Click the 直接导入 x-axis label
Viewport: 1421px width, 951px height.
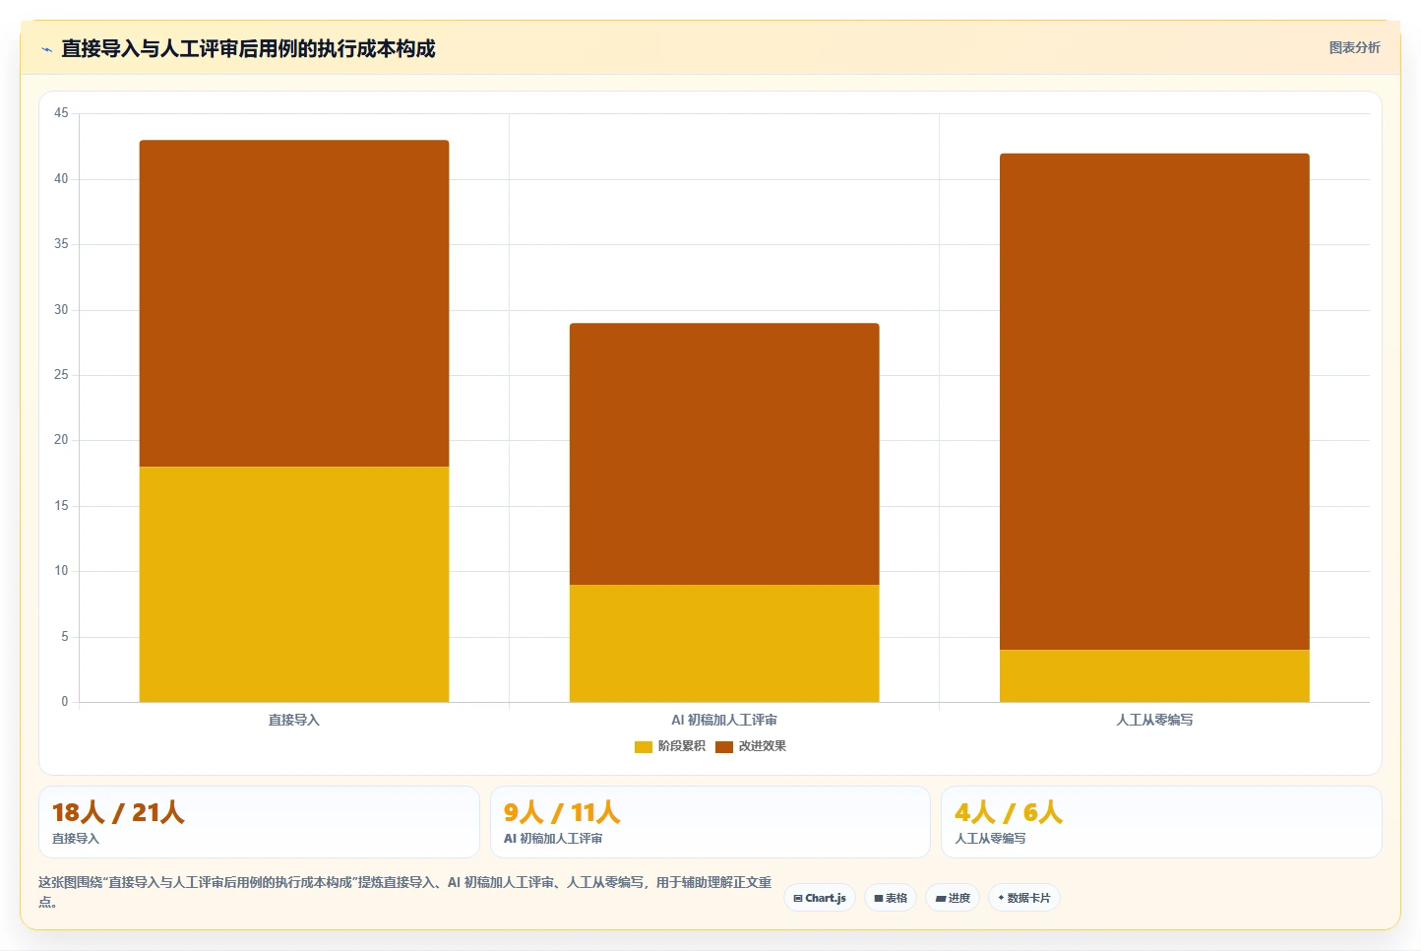(294, 721)
